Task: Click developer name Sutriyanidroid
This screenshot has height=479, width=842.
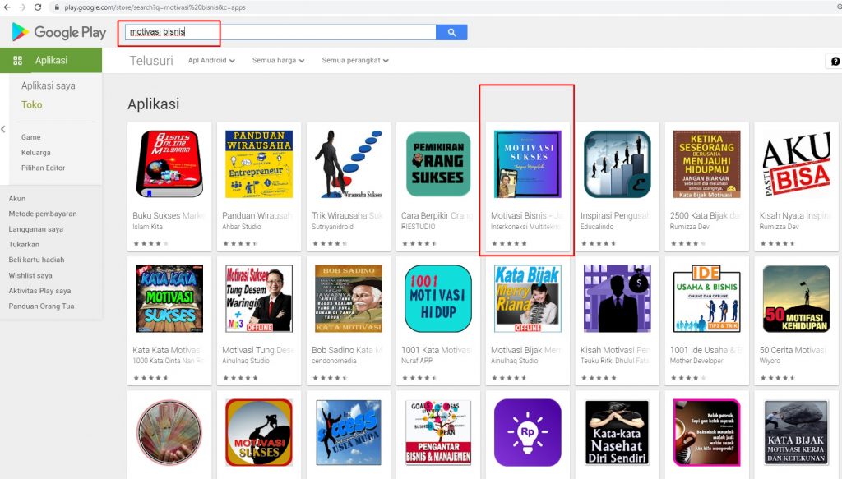Action: pyautogui.click(x=332, y=227)
